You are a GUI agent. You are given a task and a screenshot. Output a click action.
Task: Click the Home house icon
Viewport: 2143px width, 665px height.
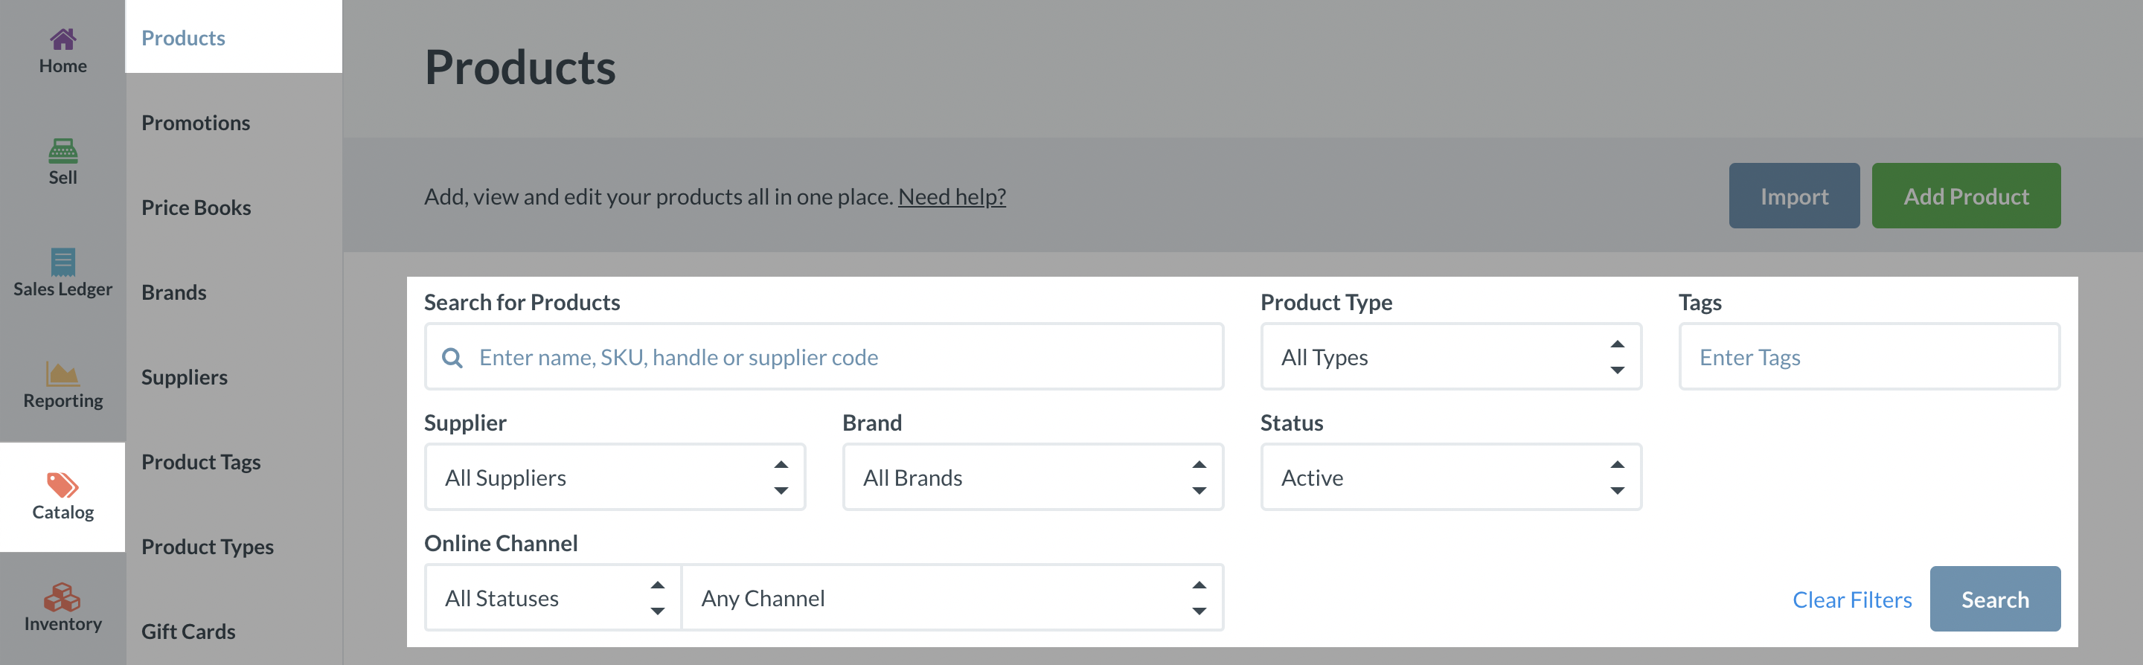coord(63,38)
